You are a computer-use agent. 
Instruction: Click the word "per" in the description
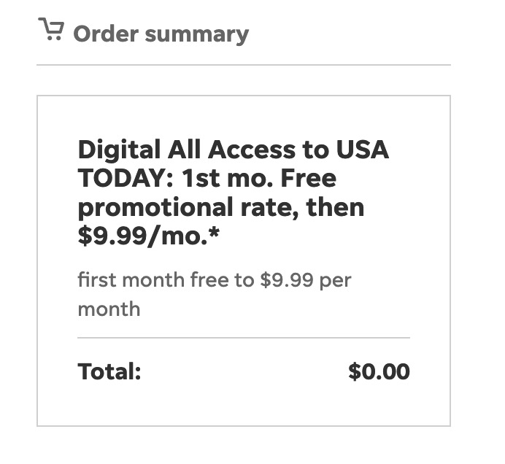pos(336,281)
